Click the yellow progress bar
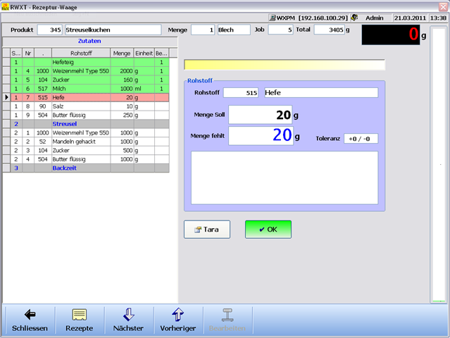The image size is (450, 338). tap(285, 65)
